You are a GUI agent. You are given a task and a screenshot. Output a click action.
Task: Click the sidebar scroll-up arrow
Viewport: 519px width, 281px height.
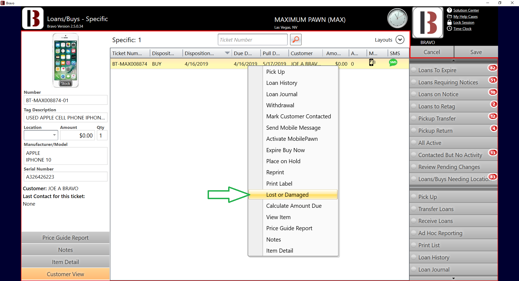click(x=453, y=61)
